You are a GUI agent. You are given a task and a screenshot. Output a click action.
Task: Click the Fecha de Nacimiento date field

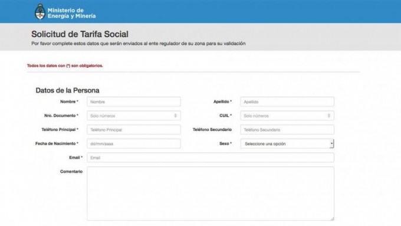click(134, 143)
